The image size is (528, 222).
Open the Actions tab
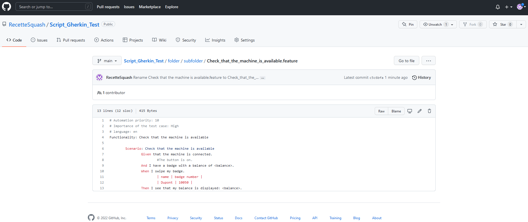tap(104, 40)
